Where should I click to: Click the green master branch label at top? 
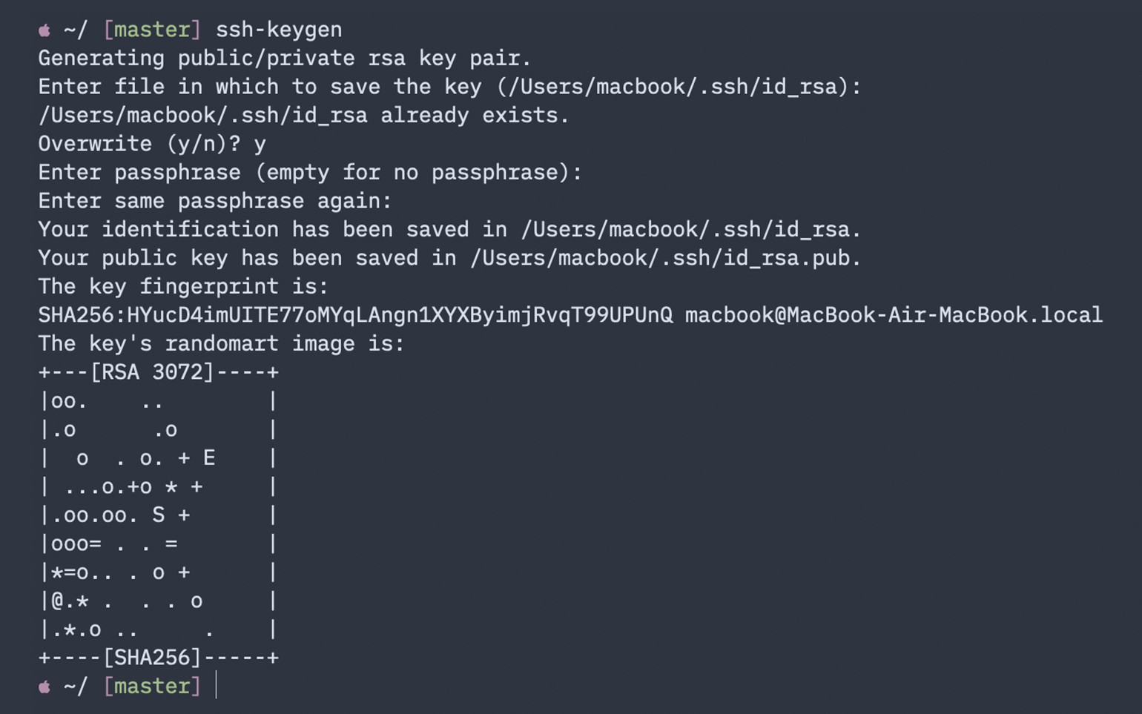click(x=152, y=30)
